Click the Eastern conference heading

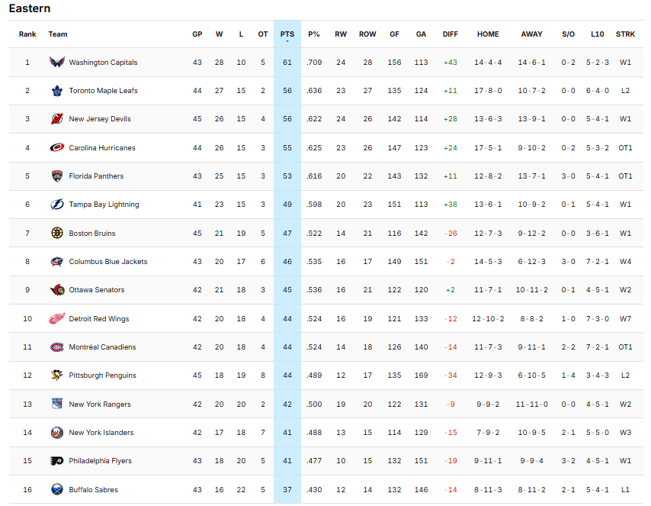click(30, 8)
